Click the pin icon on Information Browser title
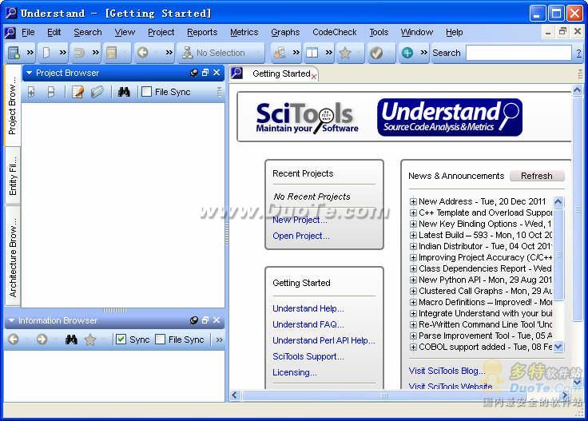The image size is (588, 421). [194, 320]
